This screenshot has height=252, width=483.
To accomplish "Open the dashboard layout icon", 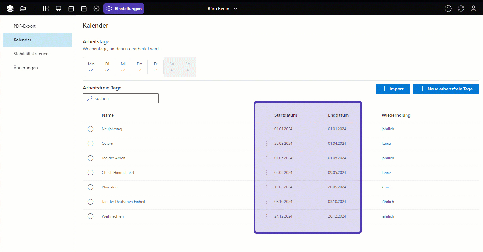I will pos(46,9).
